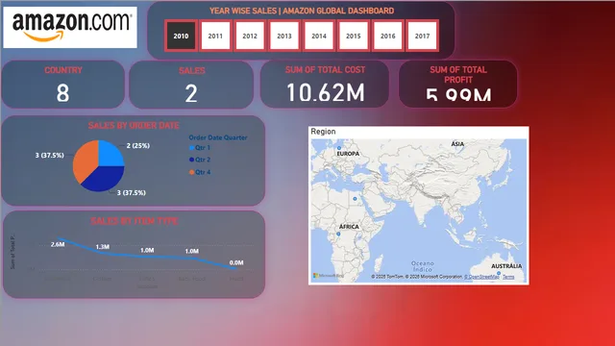The width and height of the screenshot is (615, 346).
Task: Click the Qtr 4 legend color marker
Action: 192,172
